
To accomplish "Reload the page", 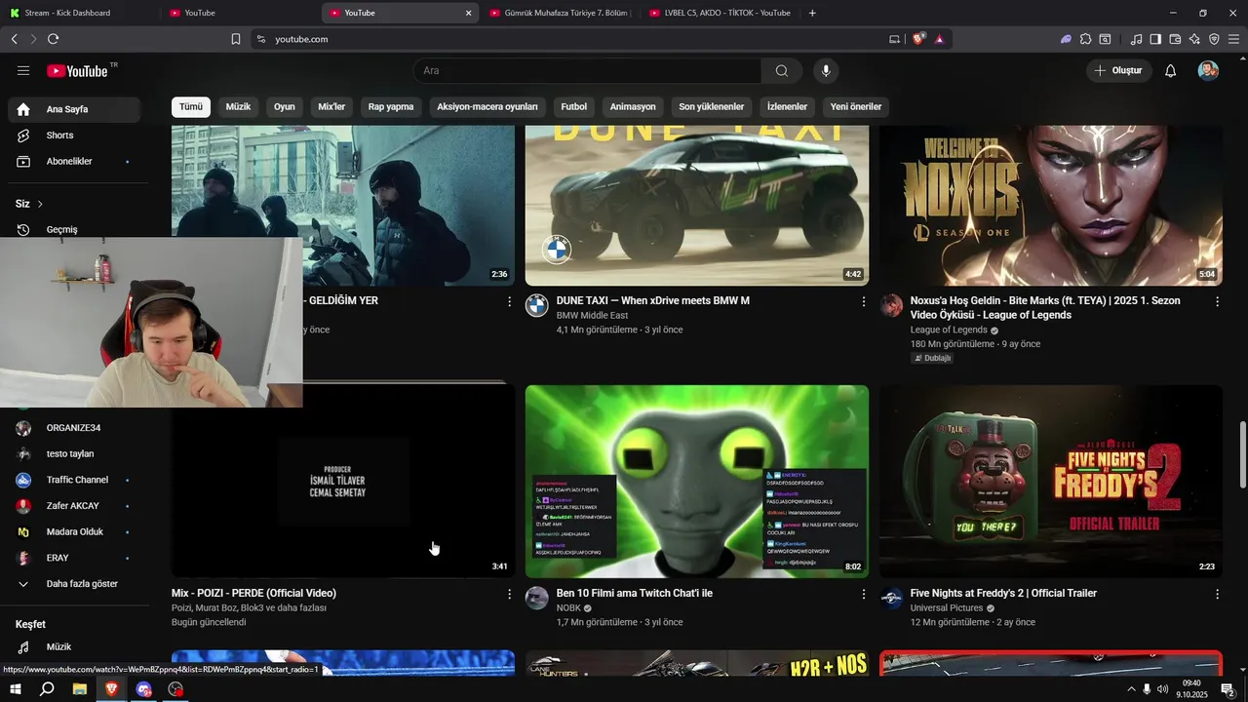I will (53, 39).
